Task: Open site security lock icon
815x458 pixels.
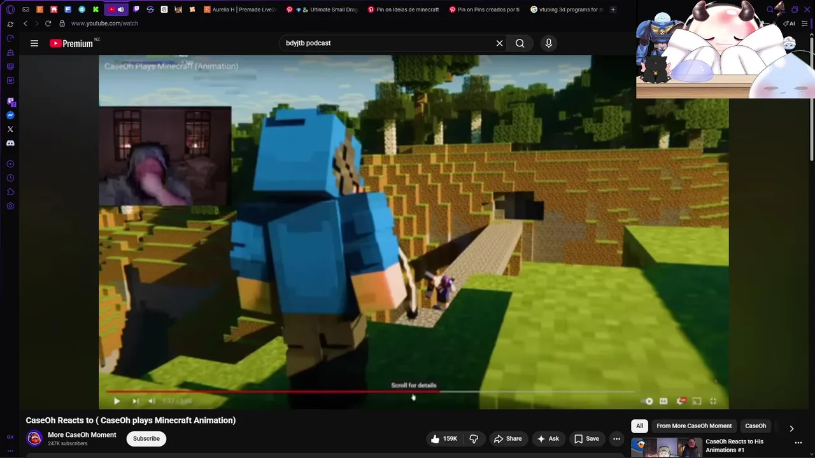Action: (62, 24)
